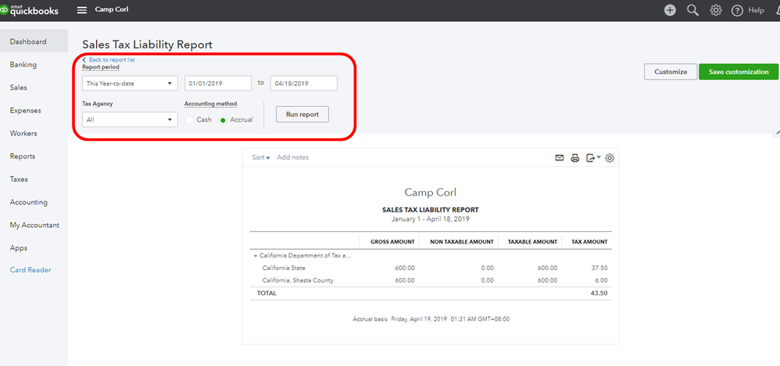The width and height of the screenshot is (780, 366).
Task: Open the search magnifier icon
Action: (693, 10)
